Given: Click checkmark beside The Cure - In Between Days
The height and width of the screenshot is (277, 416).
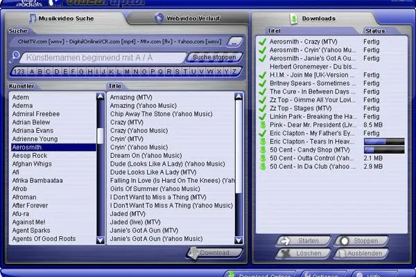Looking at the screenshot, I should (263, 91).
